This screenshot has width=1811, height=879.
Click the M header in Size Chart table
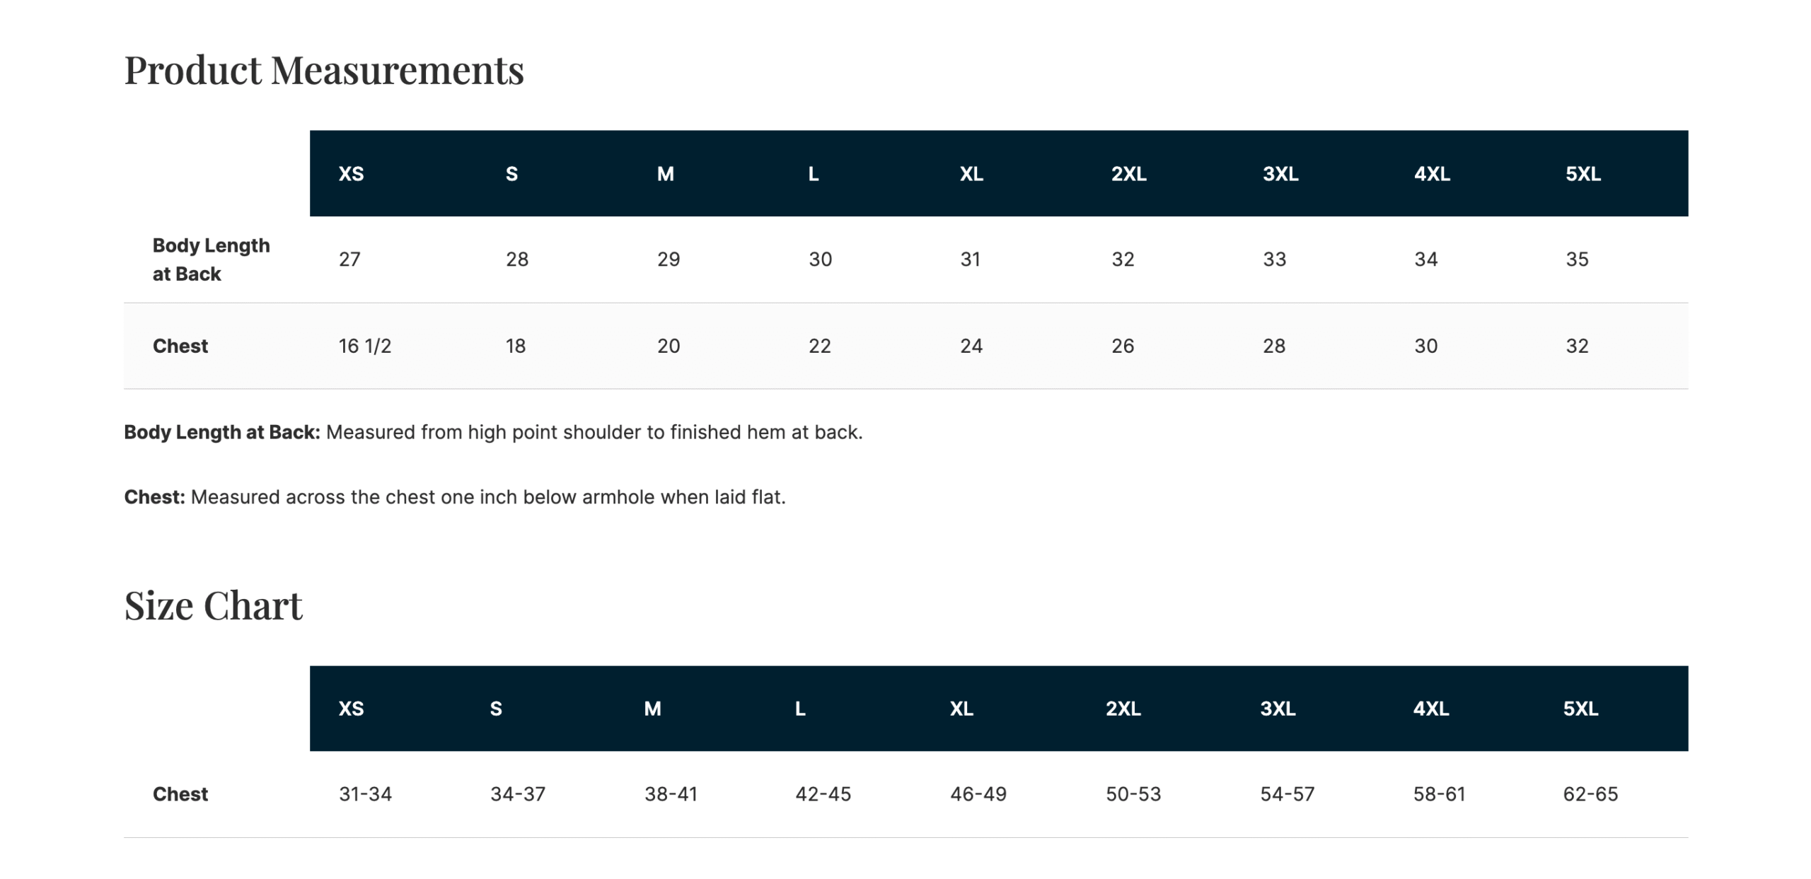coord(652,709)
